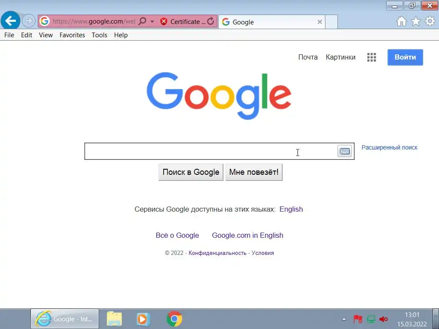
Task: Click the address bar URL text
Action: pyautogui.click(x=93, y=21)
